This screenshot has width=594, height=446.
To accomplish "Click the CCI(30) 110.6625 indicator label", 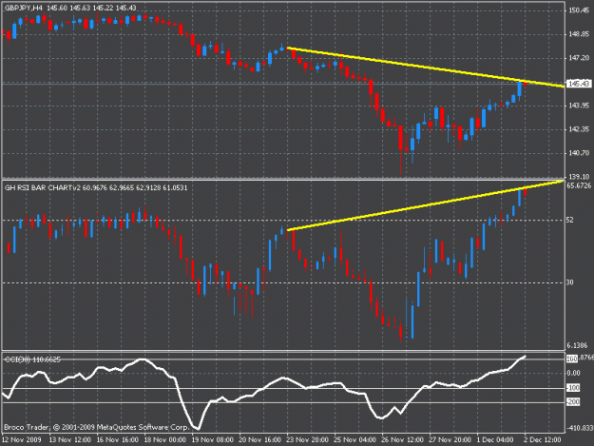I will [32, 359].
